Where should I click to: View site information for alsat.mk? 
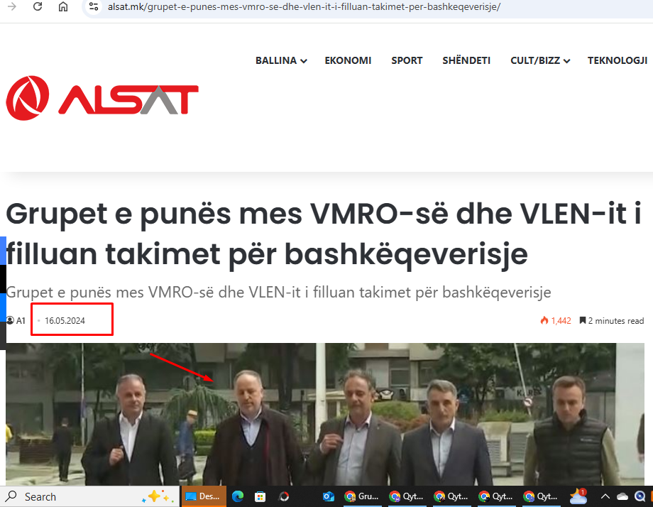click(94, 6)
